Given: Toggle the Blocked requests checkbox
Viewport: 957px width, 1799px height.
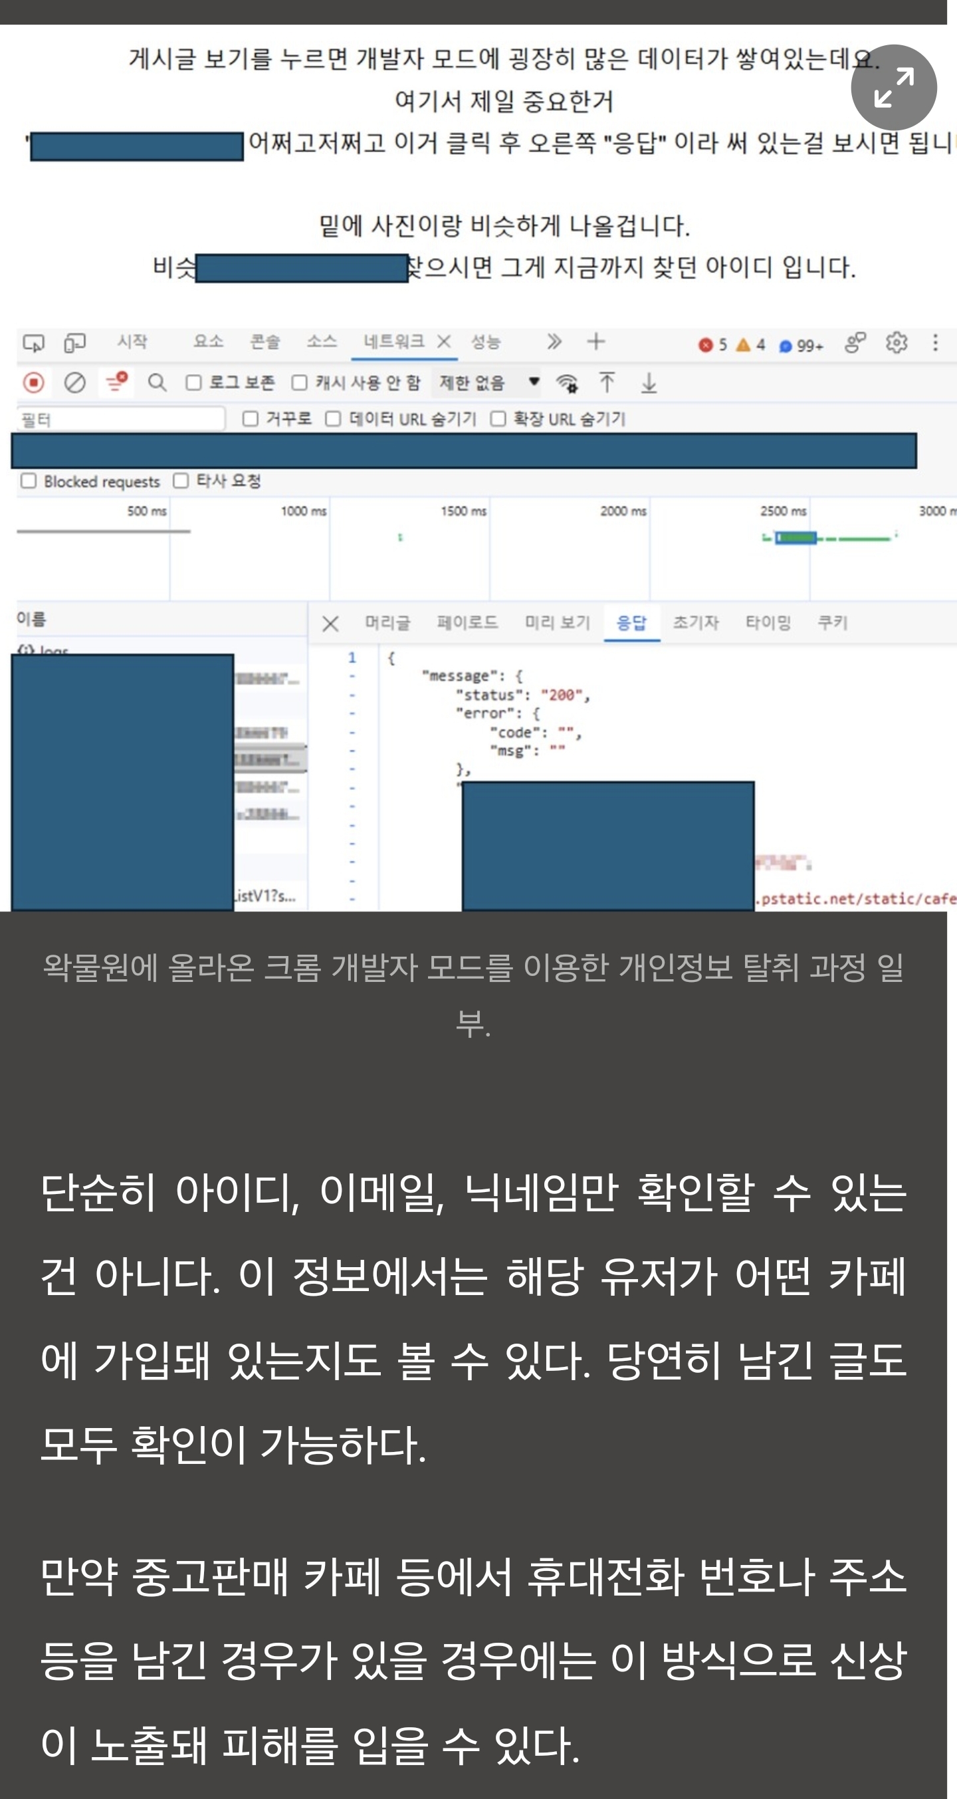Looking at the screenshot, I should point(29,481).
